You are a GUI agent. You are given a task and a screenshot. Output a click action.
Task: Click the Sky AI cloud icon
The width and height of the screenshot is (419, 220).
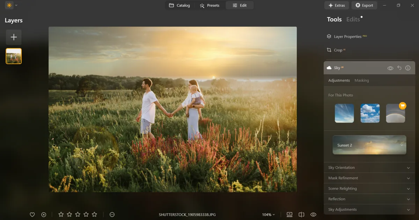click(329, 68)
